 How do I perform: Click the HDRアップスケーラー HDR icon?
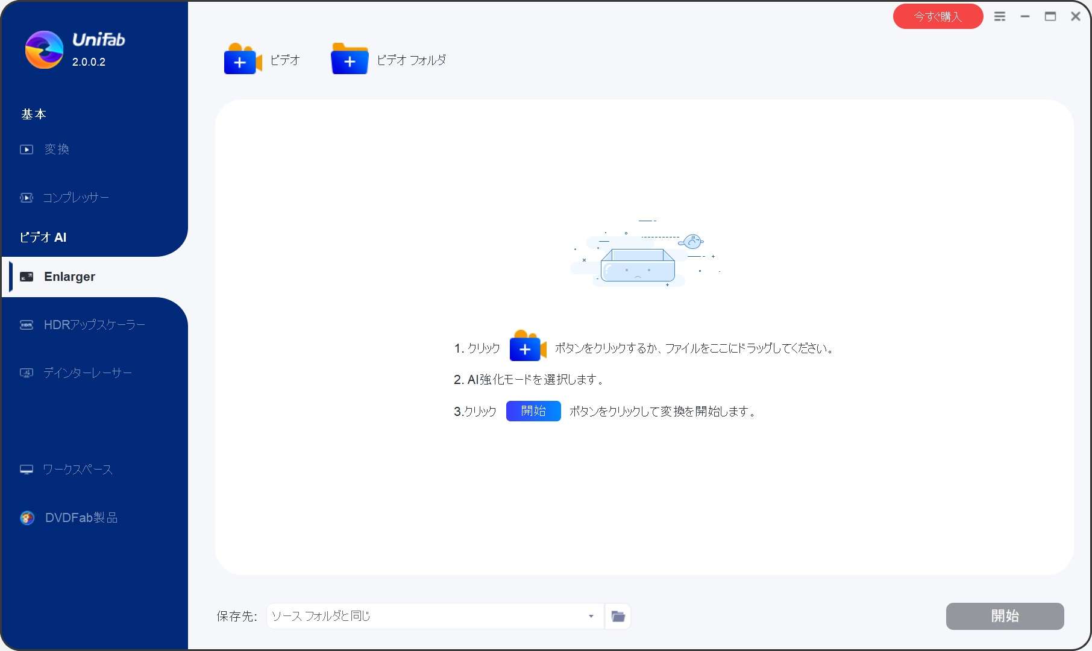(27, 325)
